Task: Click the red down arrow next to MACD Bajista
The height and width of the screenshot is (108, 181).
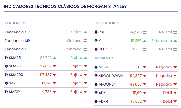Action: [85, 92]
